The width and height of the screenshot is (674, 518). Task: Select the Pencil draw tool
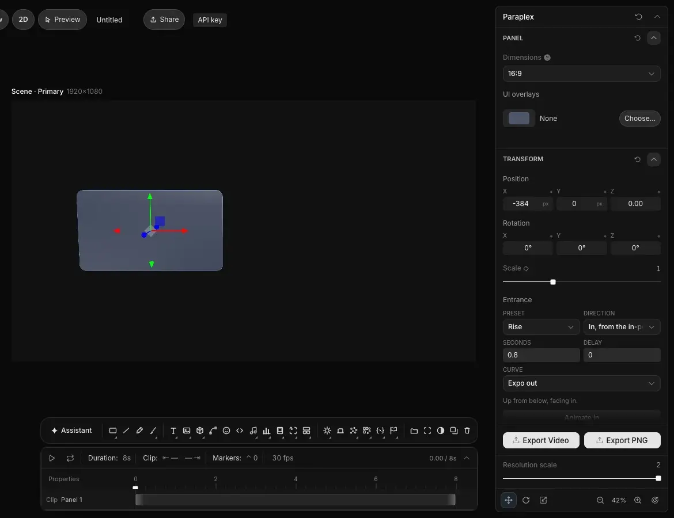coord(139,431)
